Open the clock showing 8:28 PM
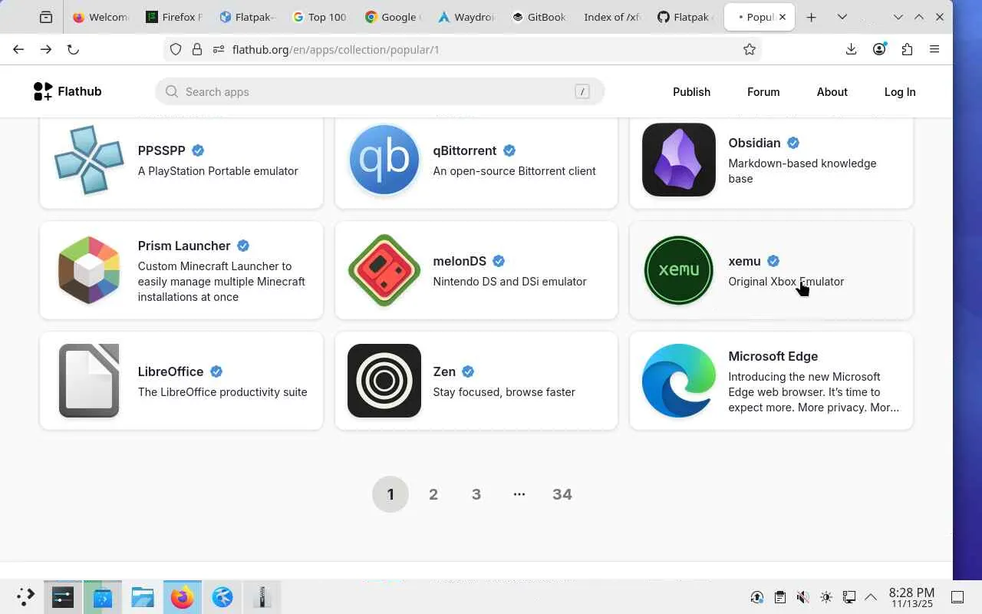This screenshot has width=982, height=614. 911,597
